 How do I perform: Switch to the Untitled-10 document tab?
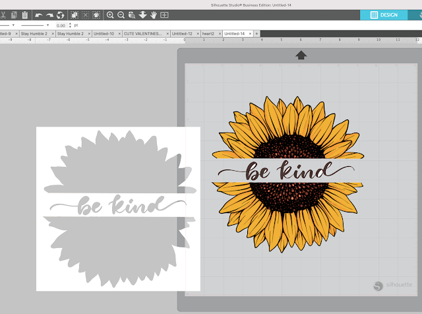(104, 34)
